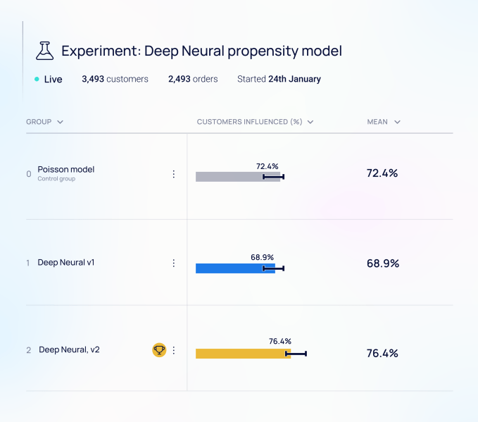Select the Deep Neural, v2 group name
This screenshot has height=422, width=478.
[69, 349]
